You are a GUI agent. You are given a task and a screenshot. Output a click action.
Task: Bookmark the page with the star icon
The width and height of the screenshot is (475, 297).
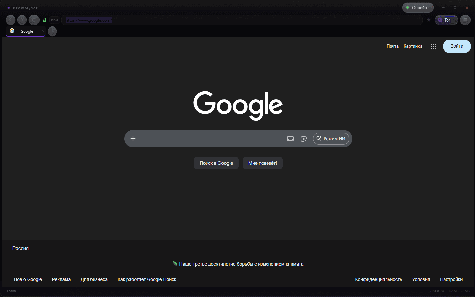(x=428, y=20)
